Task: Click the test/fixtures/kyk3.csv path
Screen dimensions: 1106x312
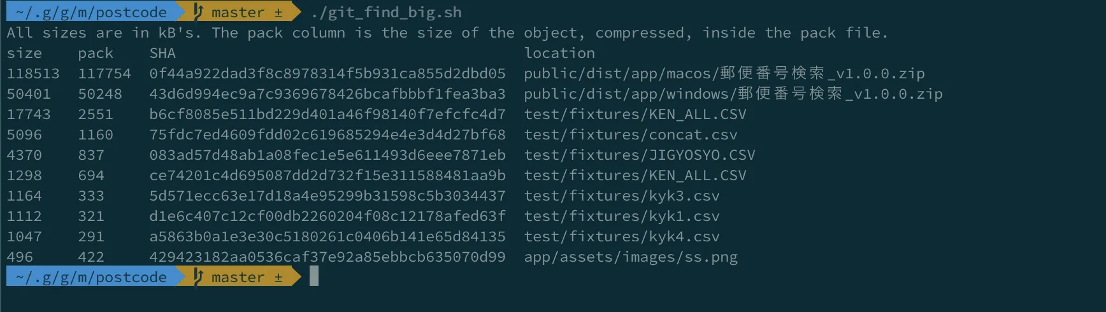Action: (x=621, y=195)
